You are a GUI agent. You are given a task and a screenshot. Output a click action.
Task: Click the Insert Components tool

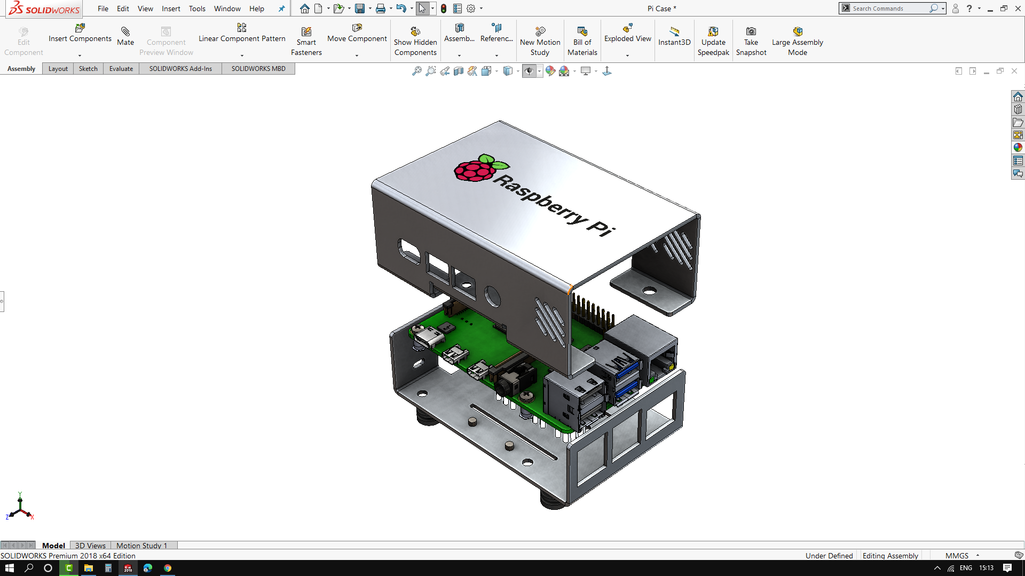click(x=80, y=33)
